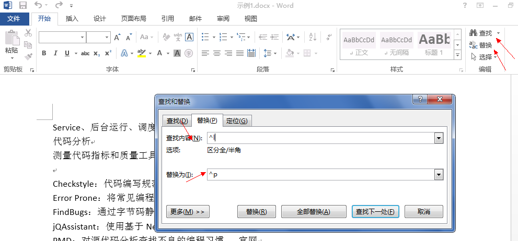This screenshot has width=518, height=241.
Task: Decrease font size with shrink font icon
Action: pos(129,37)
